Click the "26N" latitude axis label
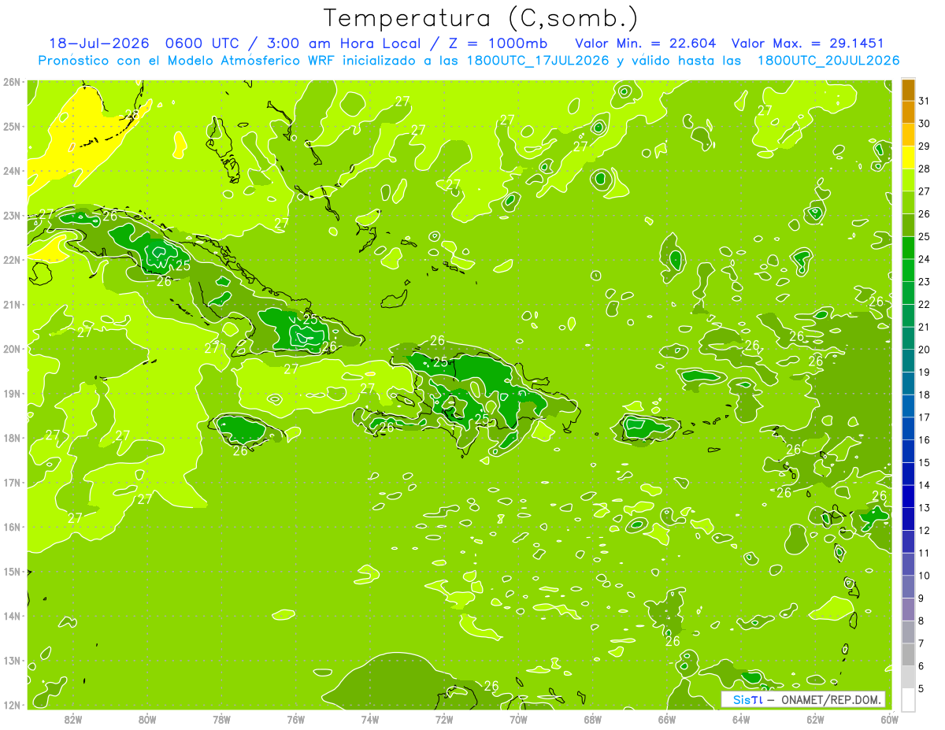Screen dimensions: 945x730 [13, 82]
